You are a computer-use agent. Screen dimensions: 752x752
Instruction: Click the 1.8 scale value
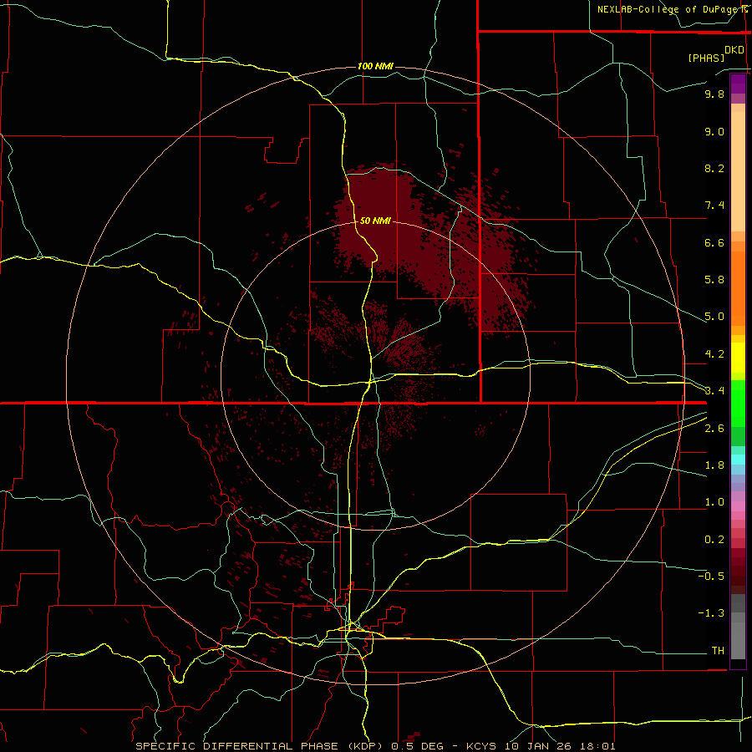pos(714,465)
